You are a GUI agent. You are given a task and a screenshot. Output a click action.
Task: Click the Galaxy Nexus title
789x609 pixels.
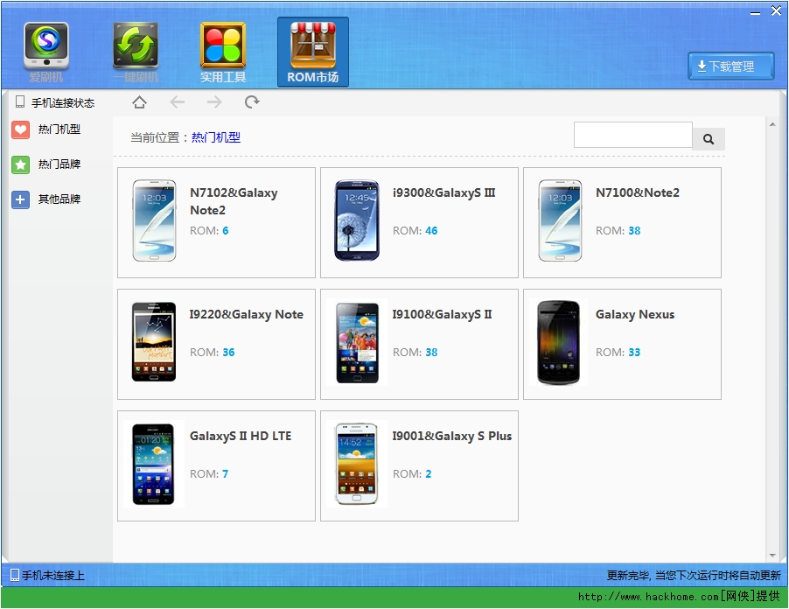coord(635,315)
